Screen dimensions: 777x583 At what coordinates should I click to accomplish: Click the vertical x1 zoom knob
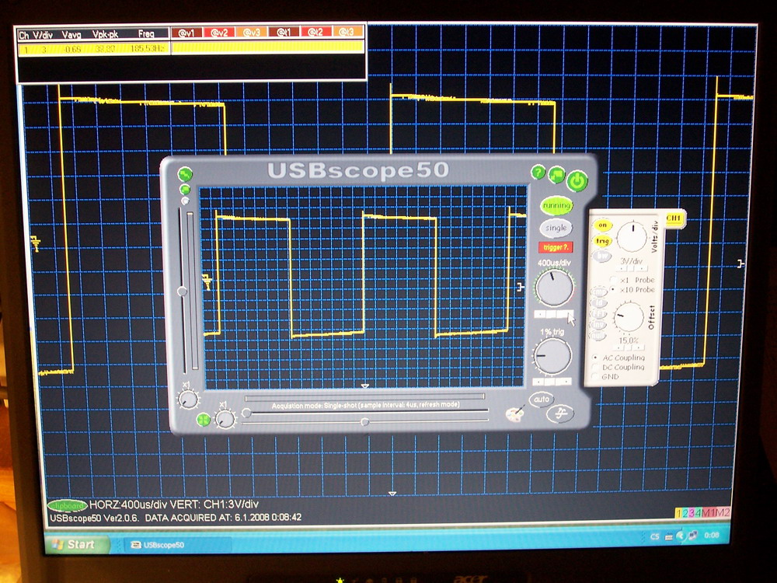[x=188, y=399]
